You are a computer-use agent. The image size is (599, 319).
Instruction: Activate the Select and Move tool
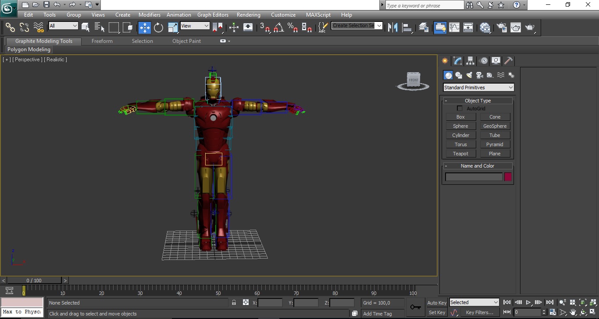[145, 28]
